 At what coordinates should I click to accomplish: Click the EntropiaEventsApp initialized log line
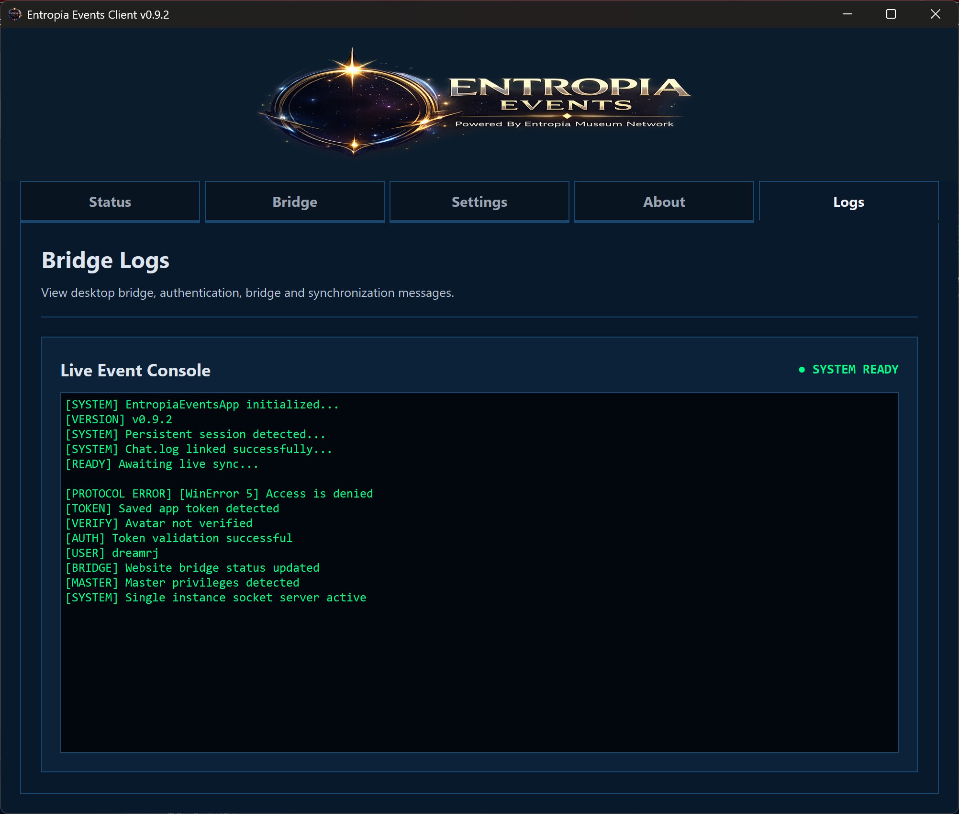(x=202, y=405)
